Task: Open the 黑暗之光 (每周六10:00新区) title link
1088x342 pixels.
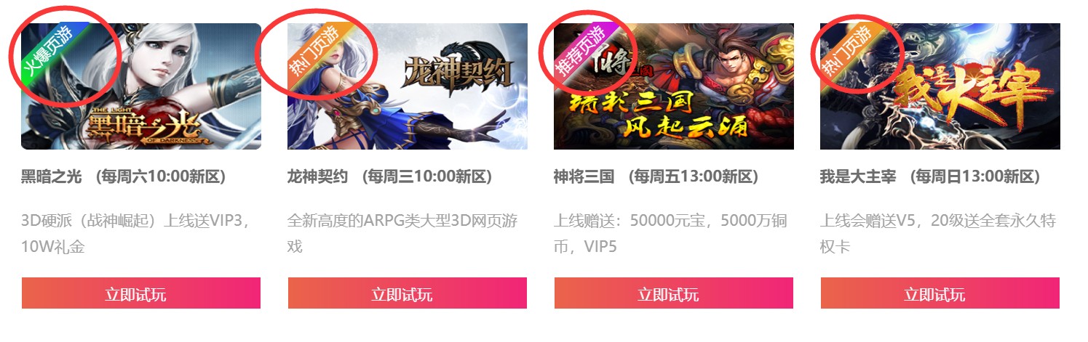Action: [x=124, y=176]
